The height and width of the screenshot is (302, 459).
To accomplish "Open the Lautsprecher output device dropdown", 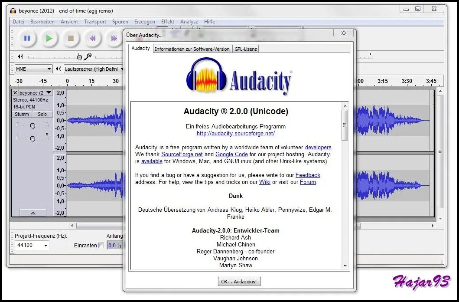I will pos(93,69).
